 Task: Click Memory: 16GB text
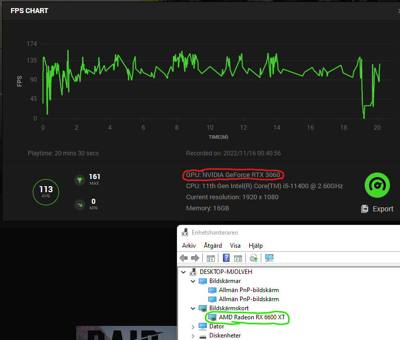[208, 208]
